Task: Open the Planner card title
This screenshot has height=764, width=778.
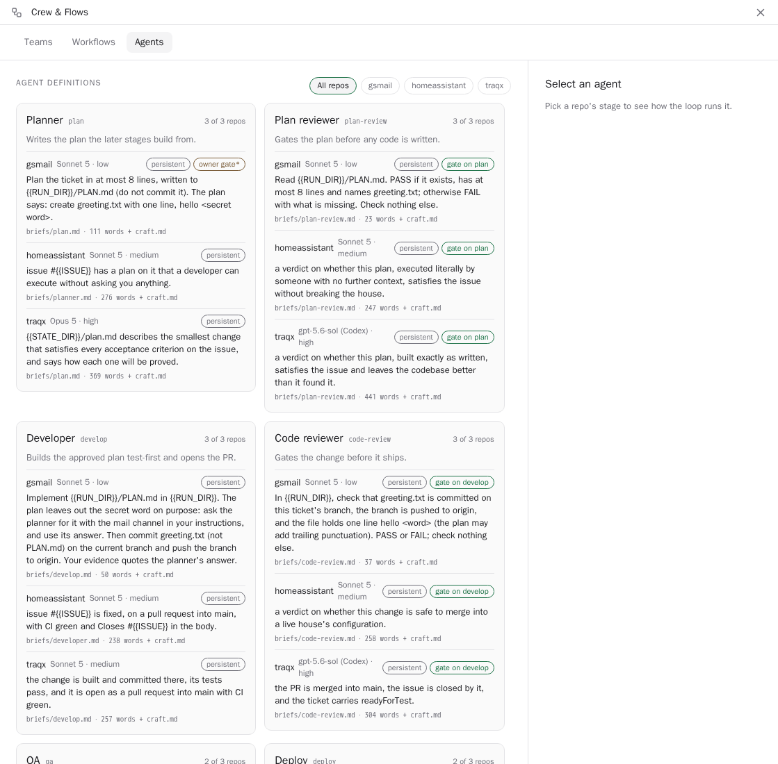Action: click(x=44, y=120)
